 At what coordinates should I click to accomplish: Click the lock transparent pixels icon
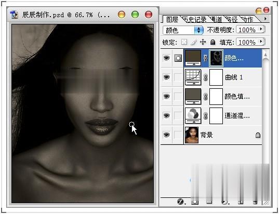[184, 42]
